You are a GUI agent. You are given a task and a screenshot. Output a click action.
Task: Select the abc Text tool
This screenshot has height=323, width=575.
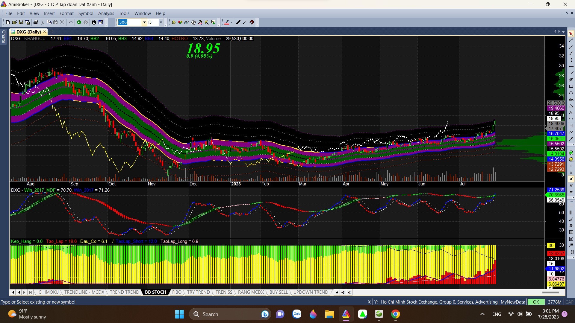(571, 99)
